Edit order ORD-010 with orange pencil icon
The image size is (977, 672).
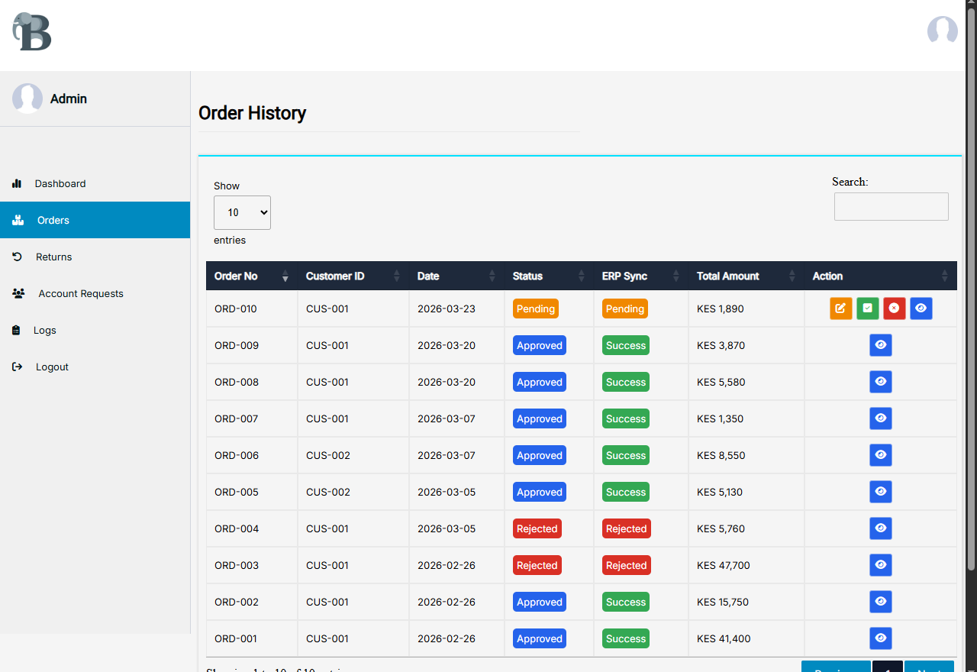pyautogui.click(x=841, y=309)
